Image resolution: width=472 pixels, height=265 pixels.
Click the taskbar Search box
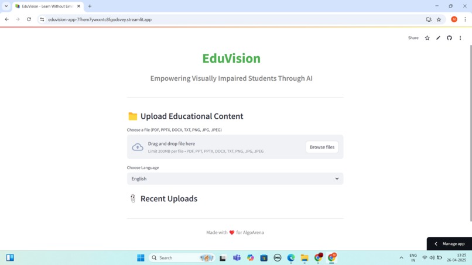coord(182,258)
